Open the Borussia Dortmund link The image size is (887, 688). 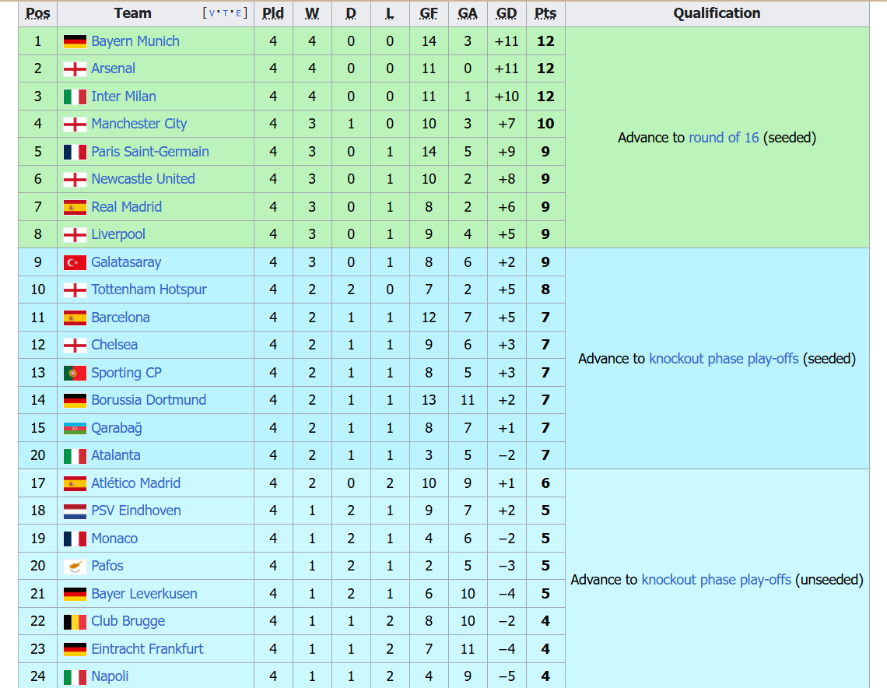pos(149,400)
